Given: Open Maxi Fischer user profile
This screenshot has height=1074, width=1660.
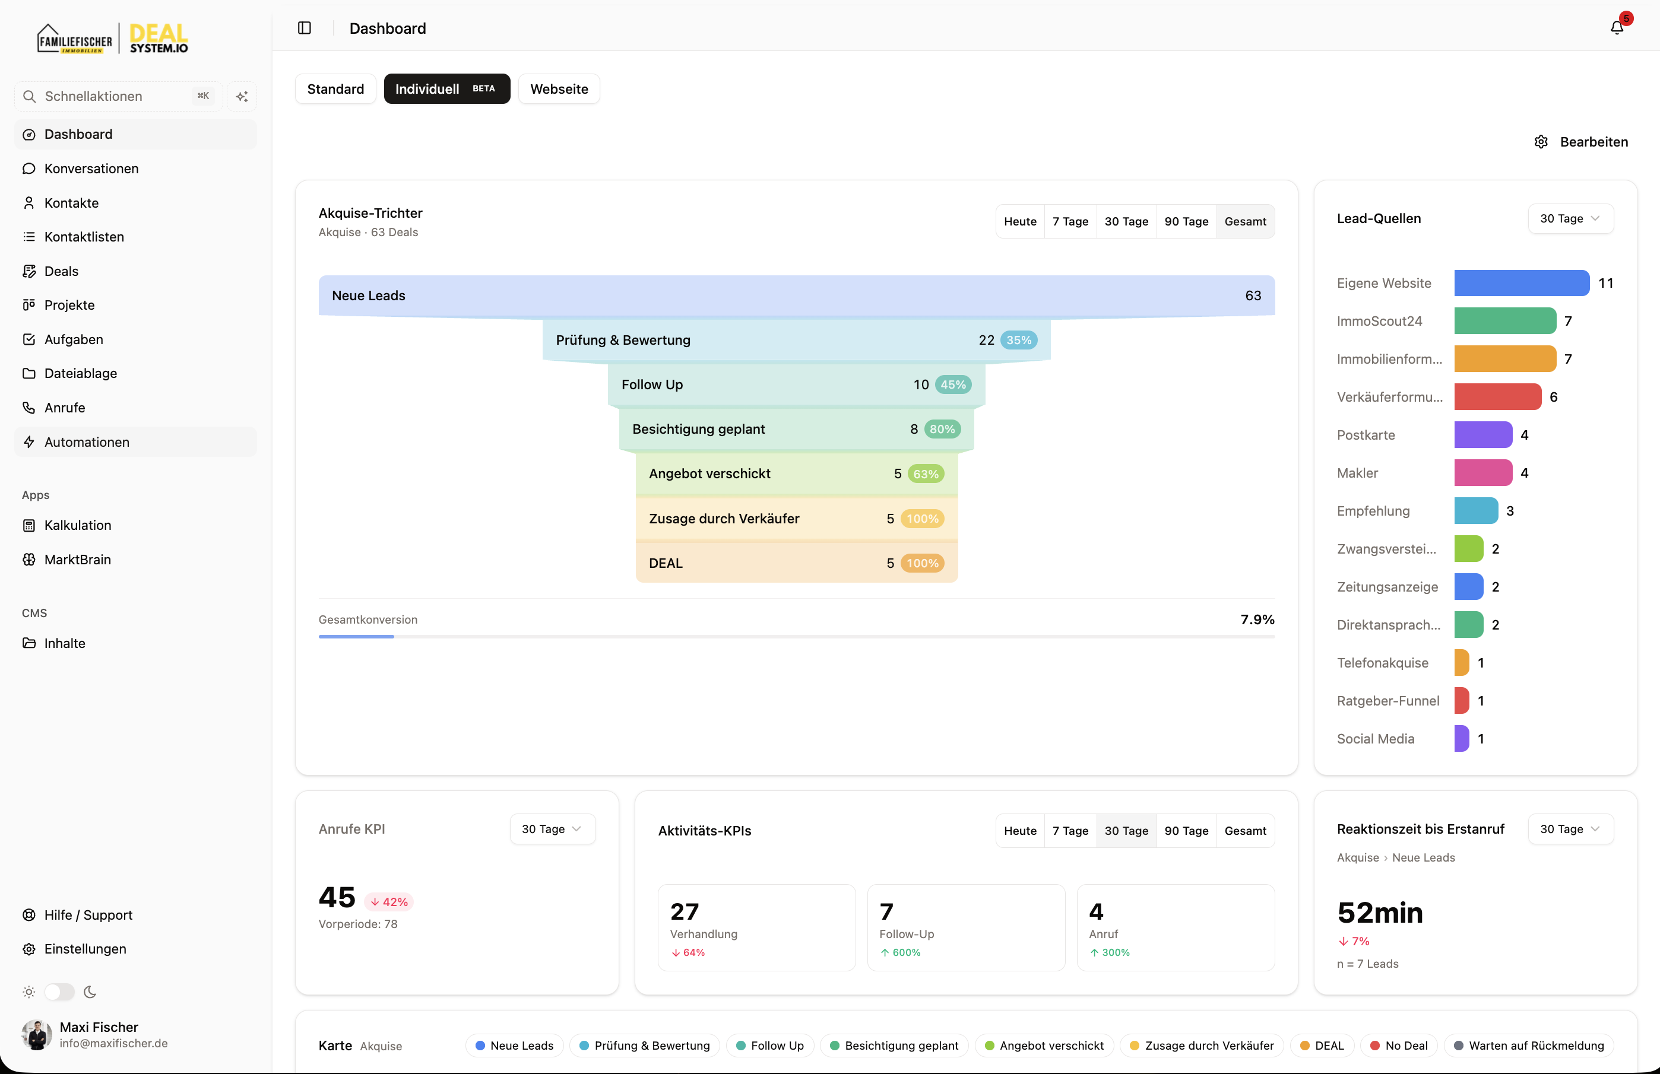Looking at the screenshot, I should (x=135, y=1035).
